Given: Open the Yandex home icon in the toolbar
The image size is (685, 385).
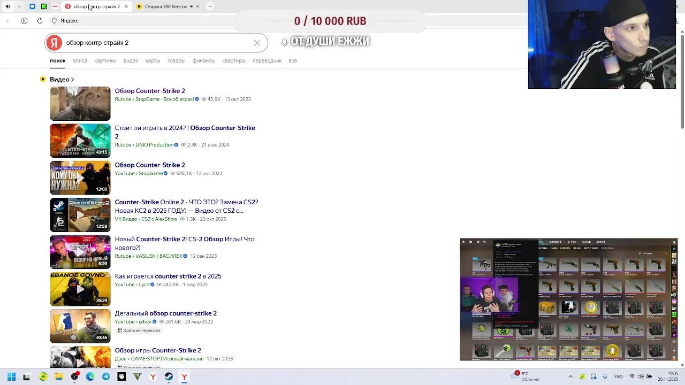Looking at the screenshot, I should pyautogui.click(x=24, y=21).
